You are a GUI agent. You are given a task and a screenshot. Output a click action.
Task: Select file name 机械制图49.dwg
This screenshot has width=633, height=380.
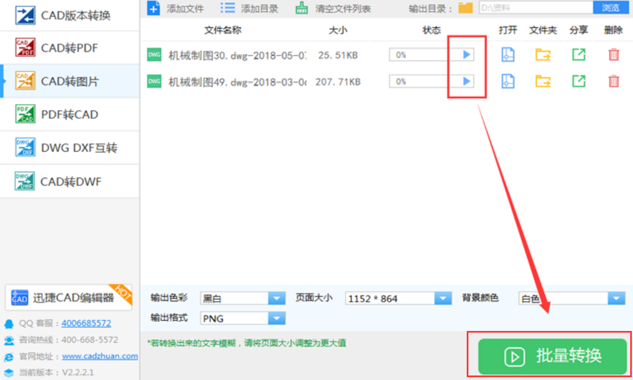click(237, 82)
